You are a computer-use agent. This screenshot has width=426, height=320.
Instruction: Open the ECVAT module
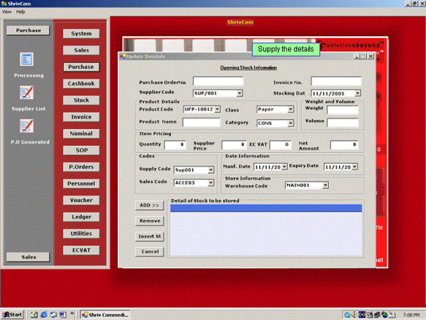pyautogui.click(x=81, y=250)
